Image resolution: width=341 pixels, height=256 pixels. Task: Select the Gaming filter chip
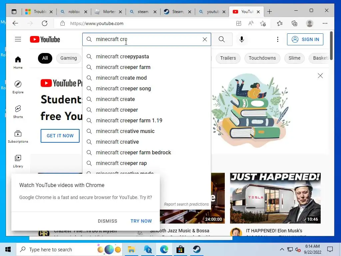point(69,58)
